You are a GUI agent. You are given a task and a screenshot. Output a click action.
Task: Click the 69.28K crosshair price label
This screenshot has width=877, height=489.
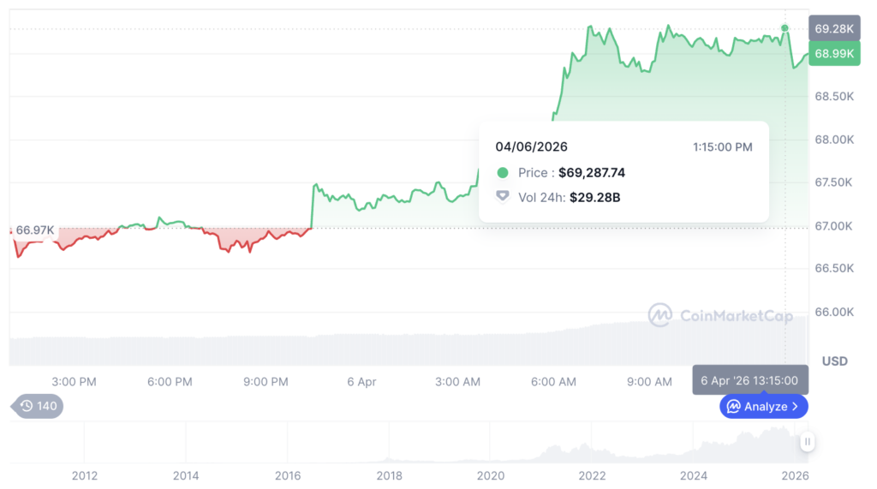coord(834,28)
